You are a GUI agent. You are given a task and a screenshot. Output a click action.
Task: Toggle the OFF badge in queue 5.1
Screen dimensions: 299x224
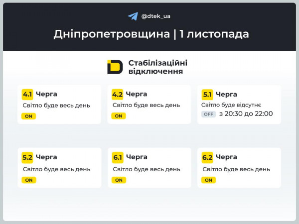(x=208, y=114)
